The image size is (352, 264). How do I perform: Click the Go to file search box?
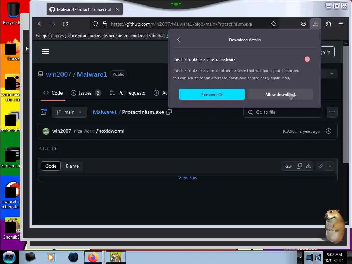283,112
